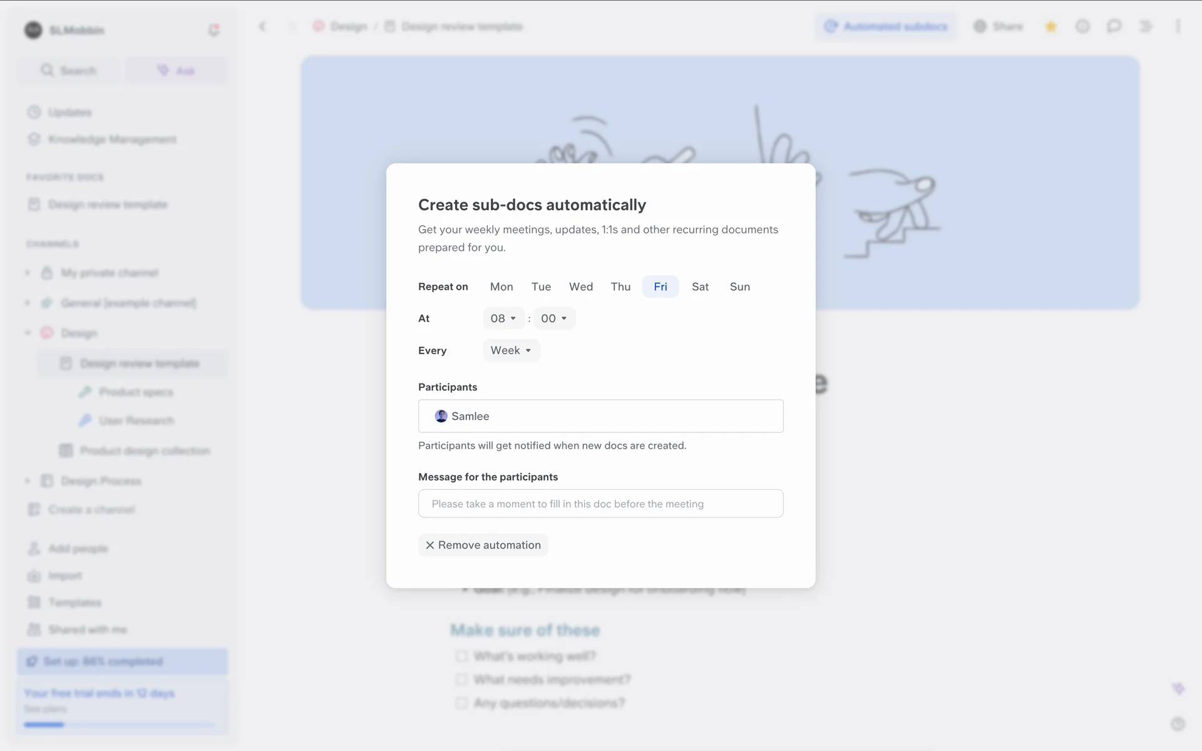The image size is (1202, 751).
Task: Click the back navigation arrow
Action: [262, 26]
